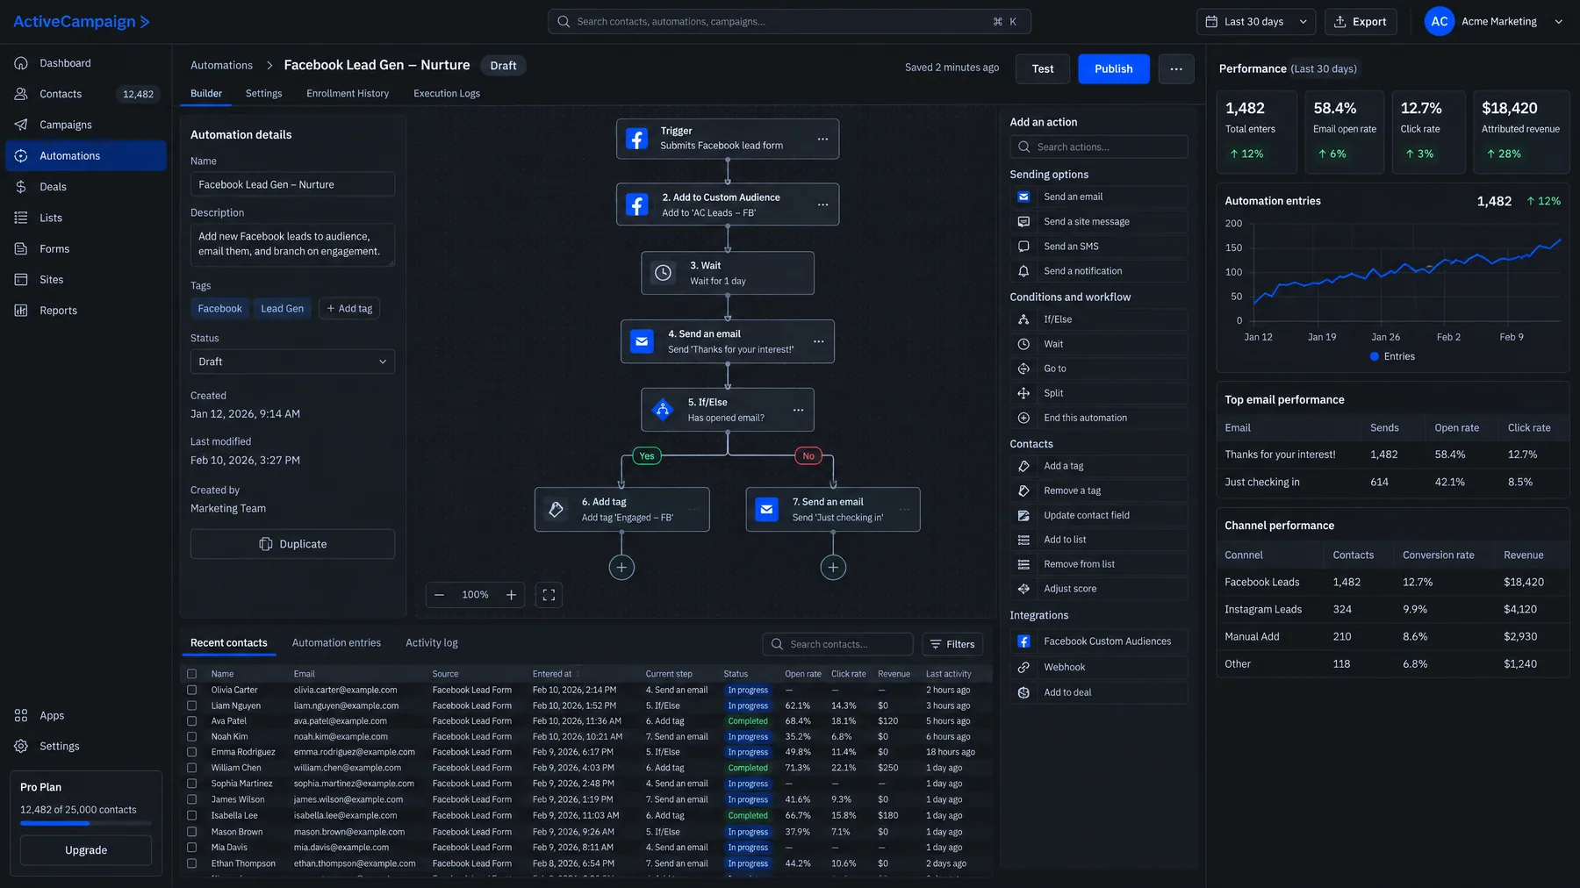1580x888 pixels.
Task: Click the Upgrade plan button
Action: tap(86, 850)
